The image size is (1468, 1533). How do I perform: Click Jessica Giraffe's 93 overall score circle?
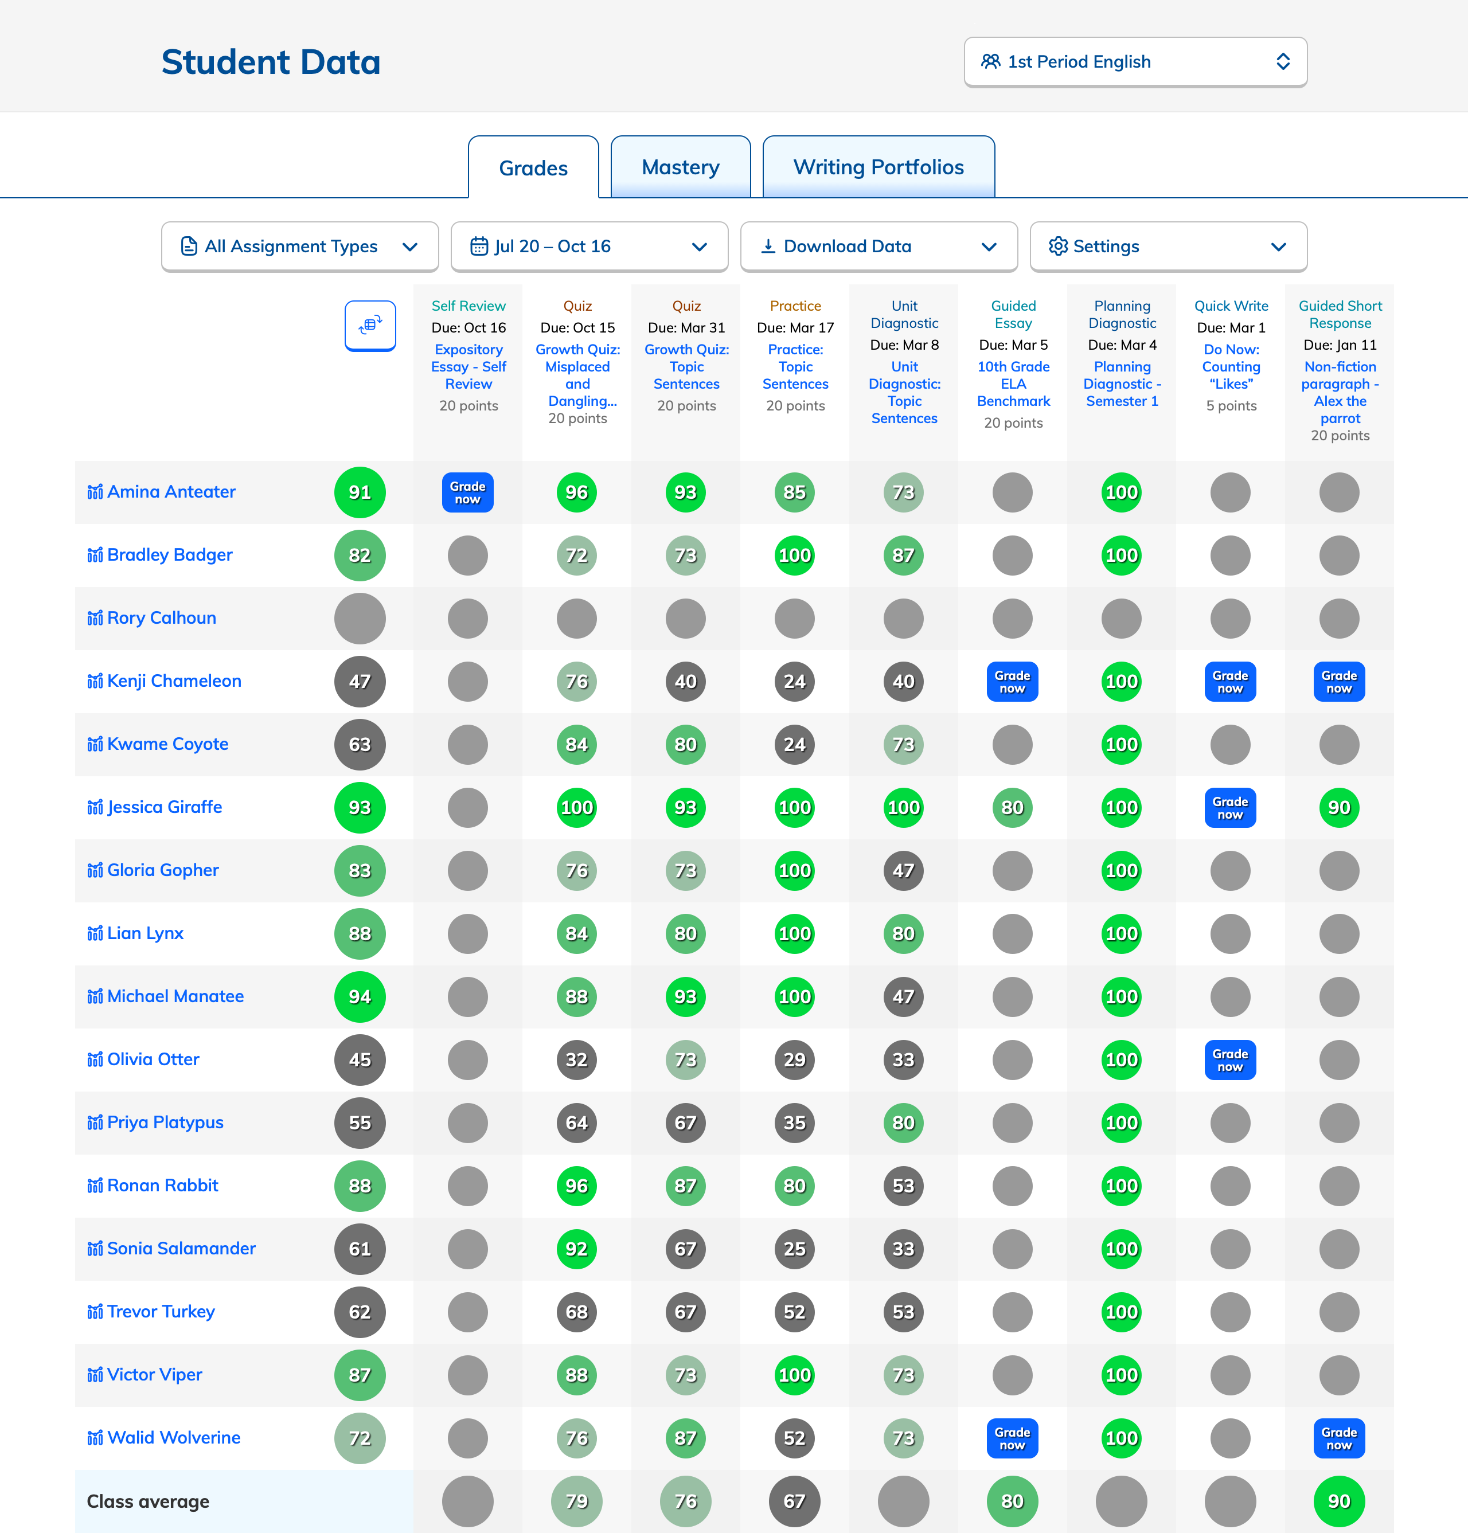[x=359, y=807]
